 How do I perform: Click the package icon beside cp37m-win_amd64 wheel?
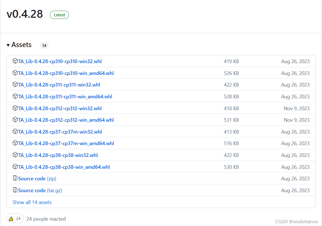pyautogui.click(x=15, y=143)
